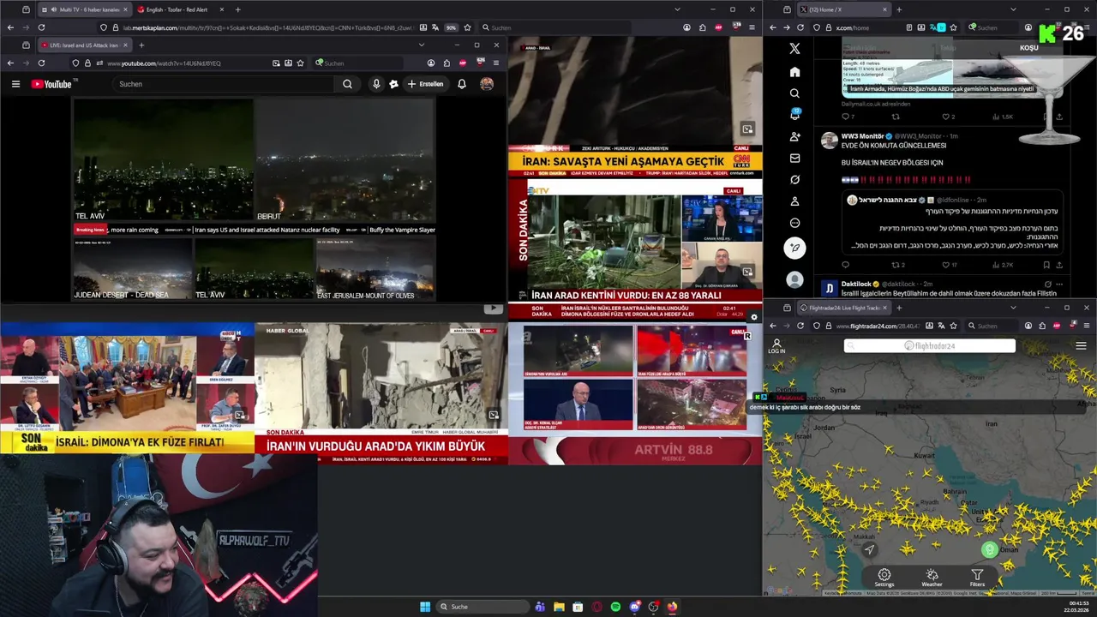Screen dimensions: 1097x617
Task: Open X Messages envelope icon
Action: pyautogui.click(x=794, y=159)
